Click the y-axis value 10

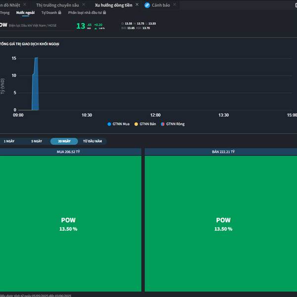14,75
